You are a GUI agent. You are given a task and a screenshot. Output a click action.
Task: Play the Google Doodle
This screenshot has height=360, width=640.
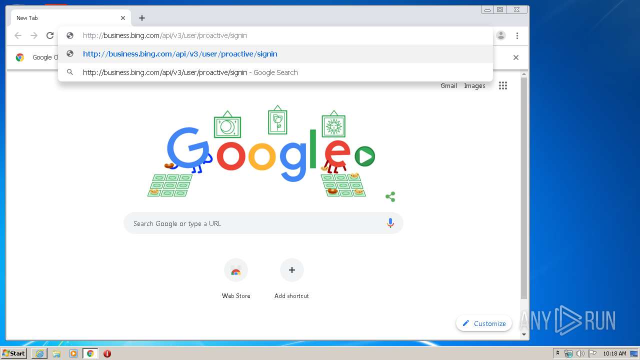[364, 156]
